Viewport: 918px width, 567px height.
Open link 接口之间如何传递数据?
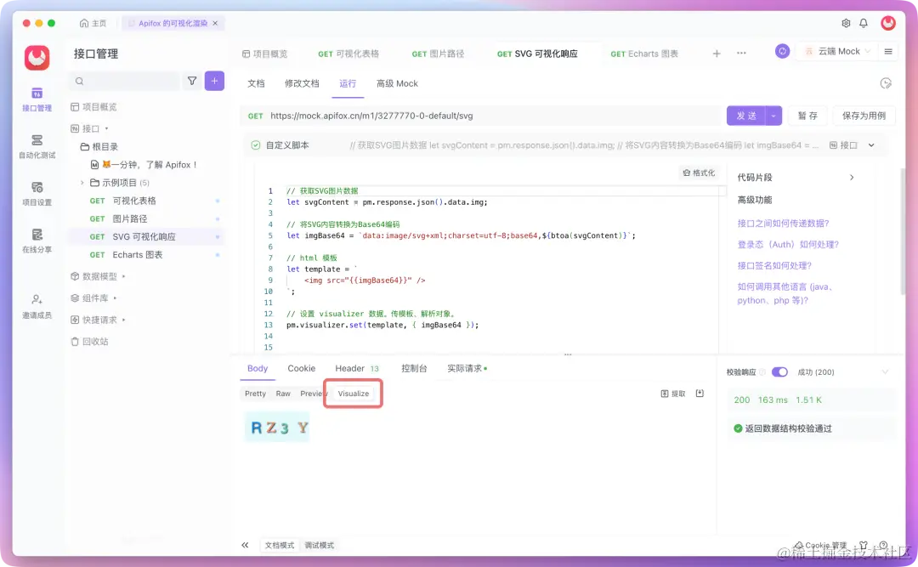(783, 224)
